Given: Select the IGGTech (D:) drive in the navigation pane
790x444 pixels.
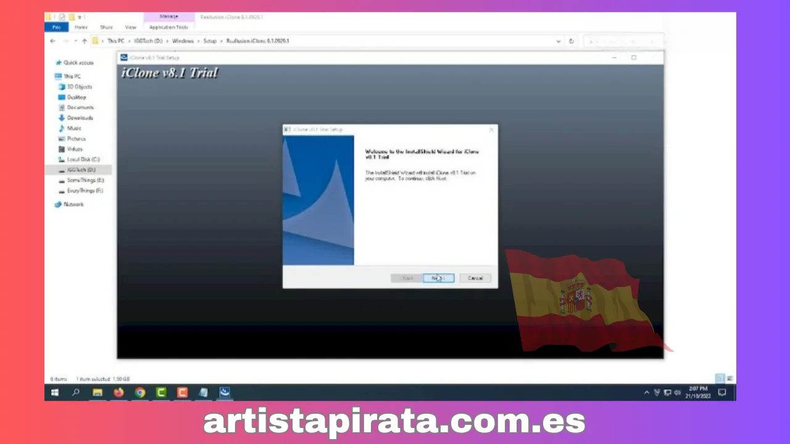Looking at the screenshot, I should coord(81,170).
